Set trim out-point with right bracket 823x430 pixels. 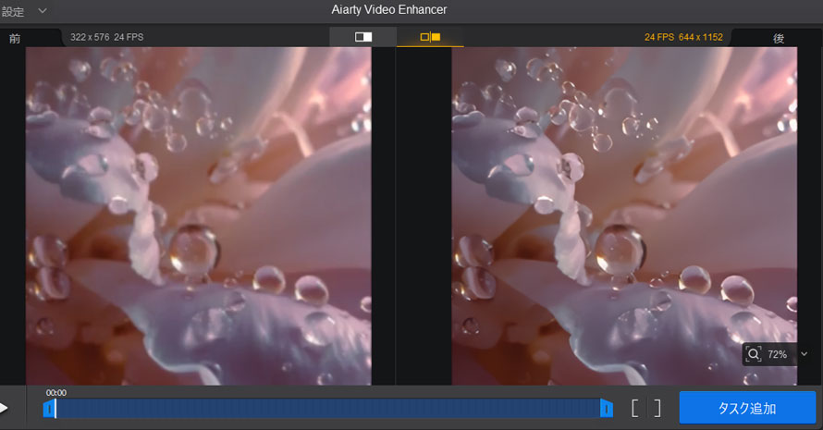pos(657,408)
